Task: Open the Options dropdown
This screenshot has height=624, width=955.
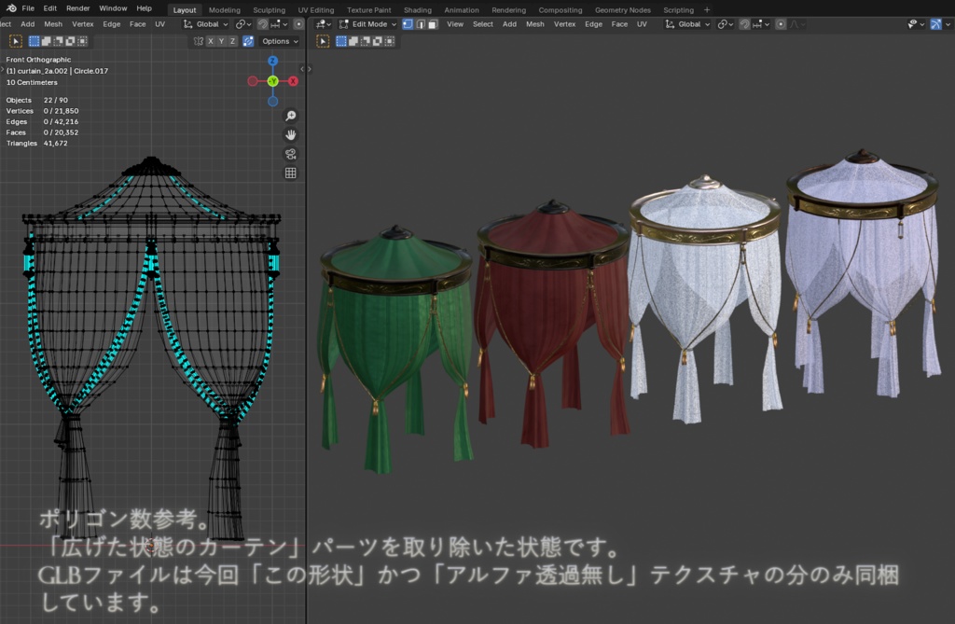Action: (280, 41)
